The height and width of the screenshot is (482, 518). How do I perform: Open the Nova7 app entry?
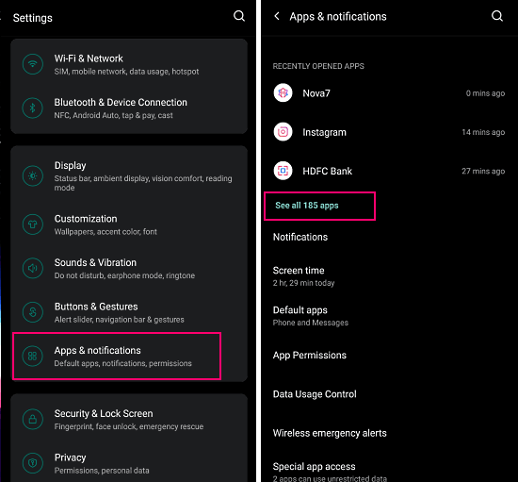click(389, 93)
